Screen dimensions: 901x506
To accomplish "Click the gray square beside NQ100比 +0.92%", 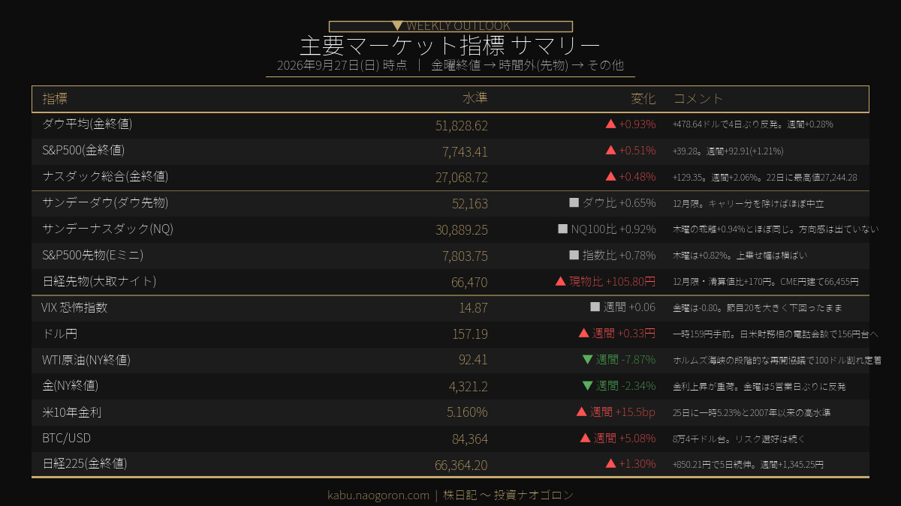I will [562, 229].
